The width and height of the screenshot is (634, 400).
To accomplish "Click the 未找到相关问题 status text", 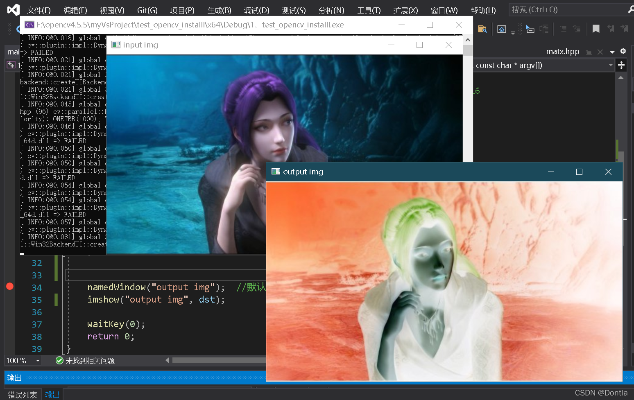I will point(91,360).
